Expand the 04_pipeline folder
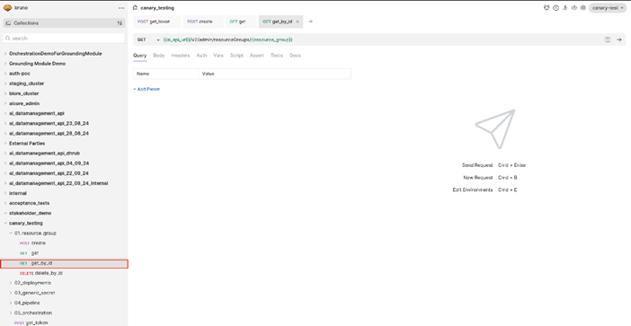 point(11,303)
